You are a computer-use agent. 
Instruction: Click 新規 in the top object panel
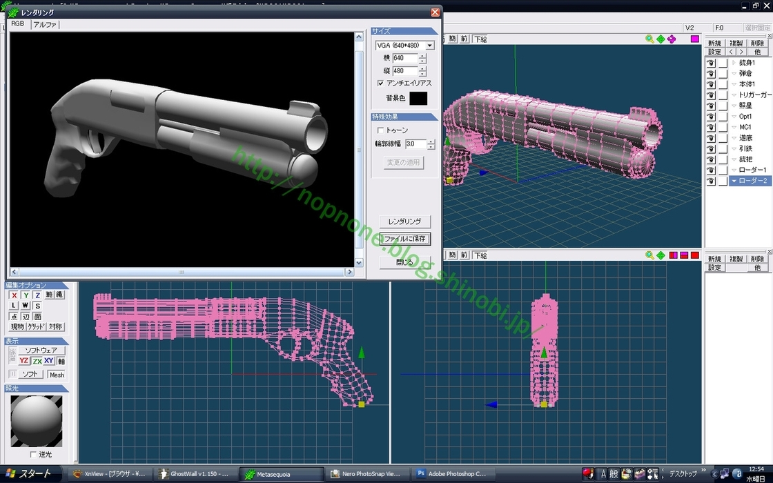click(x=714, y=43)
